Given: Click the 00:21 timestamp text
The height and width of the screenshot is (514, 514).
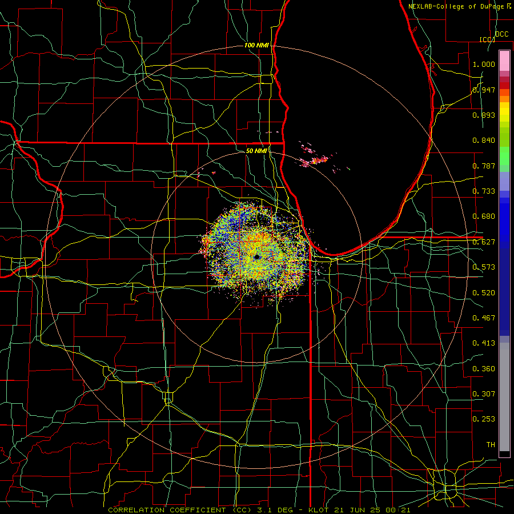Looking at the screenshot, I should click(397, 510).
